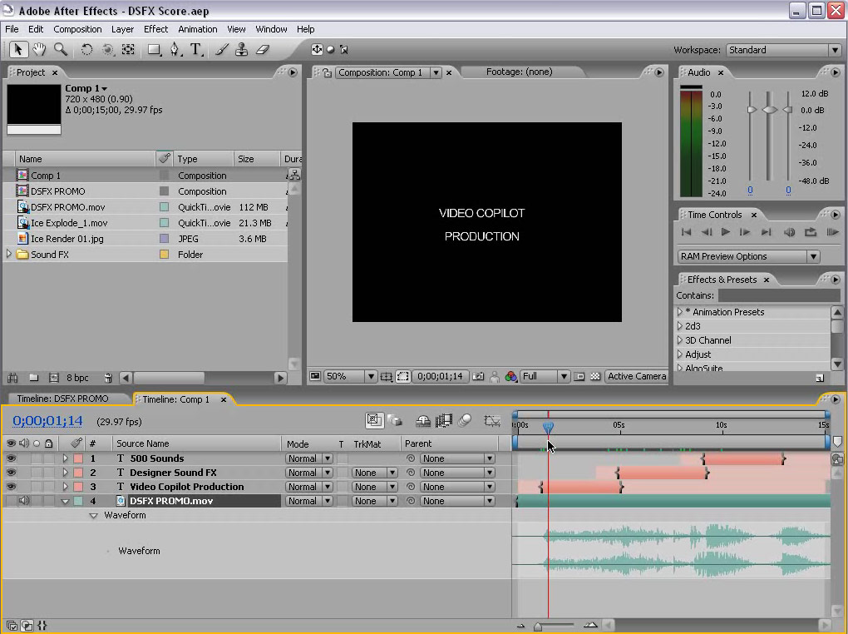Click the 8 bpc color depth button

[x=77, y=378]
